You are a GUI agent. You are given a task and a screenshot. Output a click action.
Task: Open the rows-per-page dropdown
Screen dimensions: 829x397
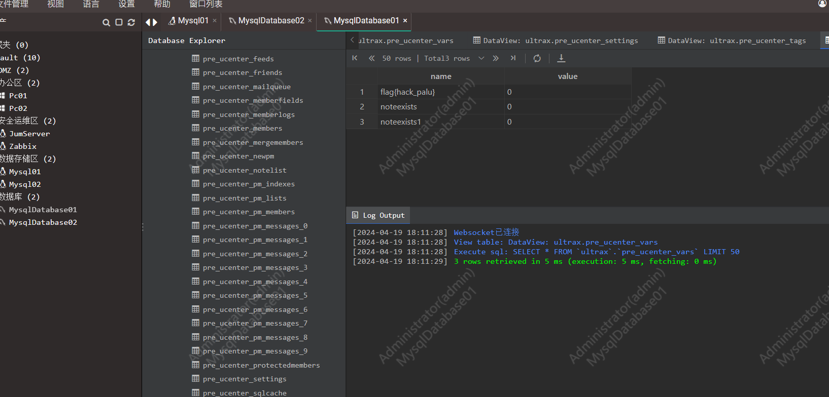pos(481,58)
